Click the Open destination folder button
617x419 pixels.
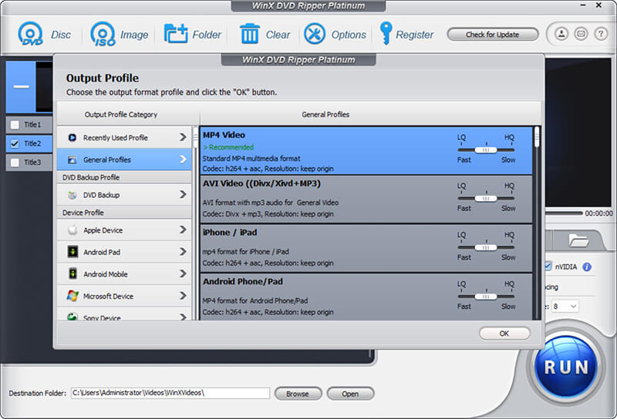(350, 394)
